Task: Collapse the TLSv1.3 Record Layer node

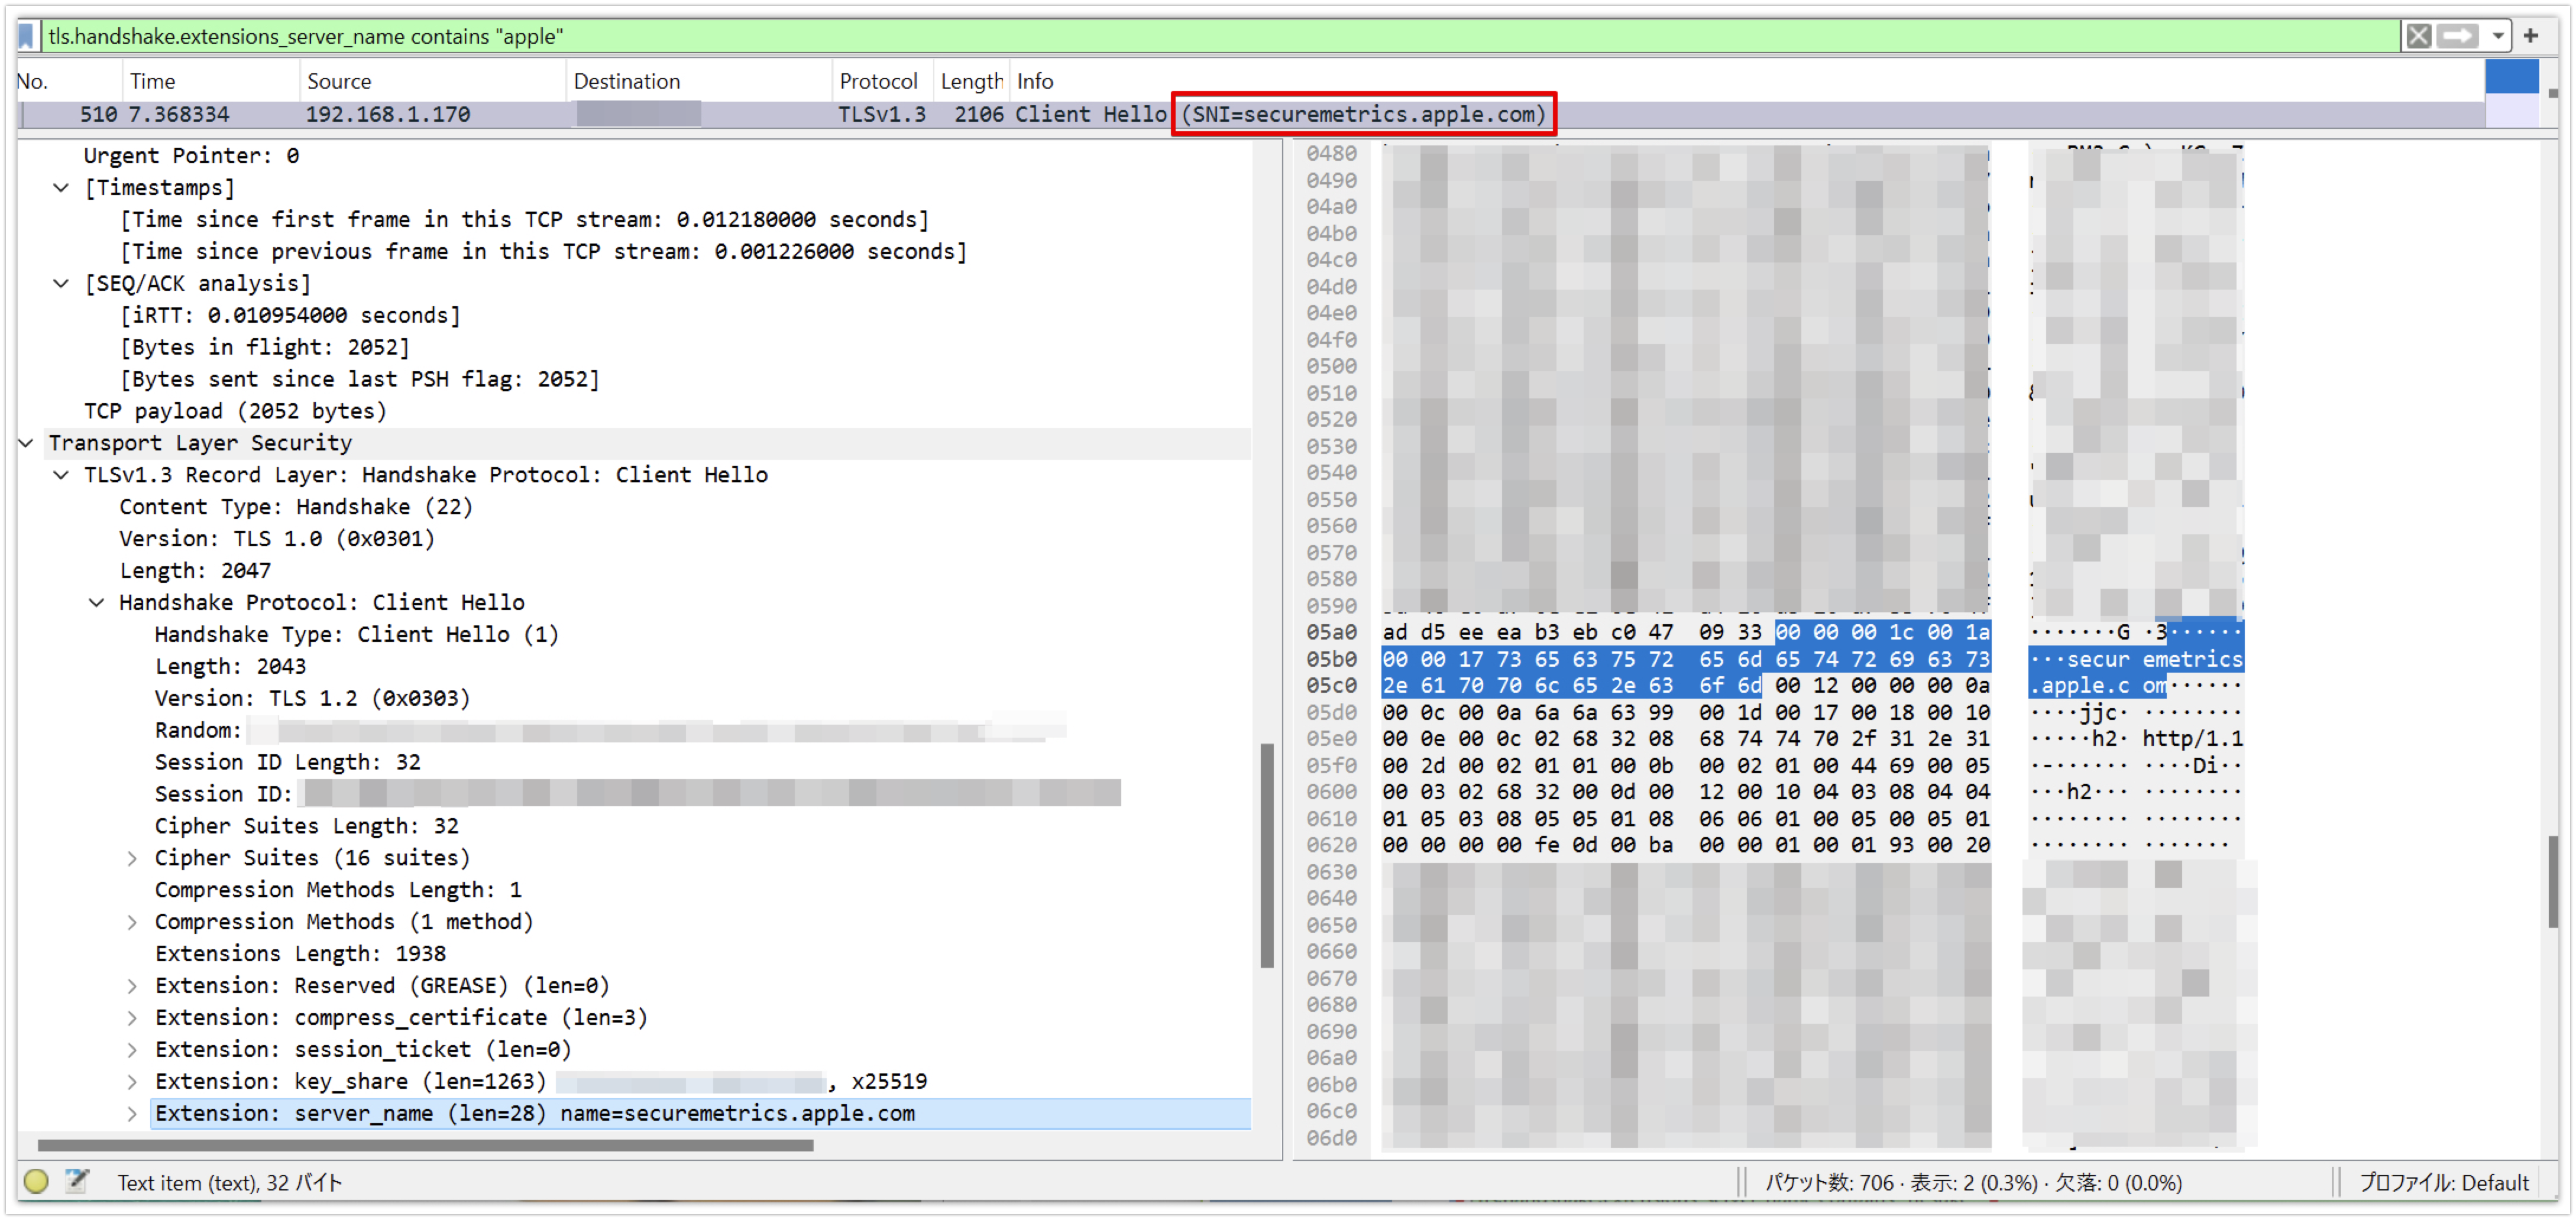Action: [61, 475]
